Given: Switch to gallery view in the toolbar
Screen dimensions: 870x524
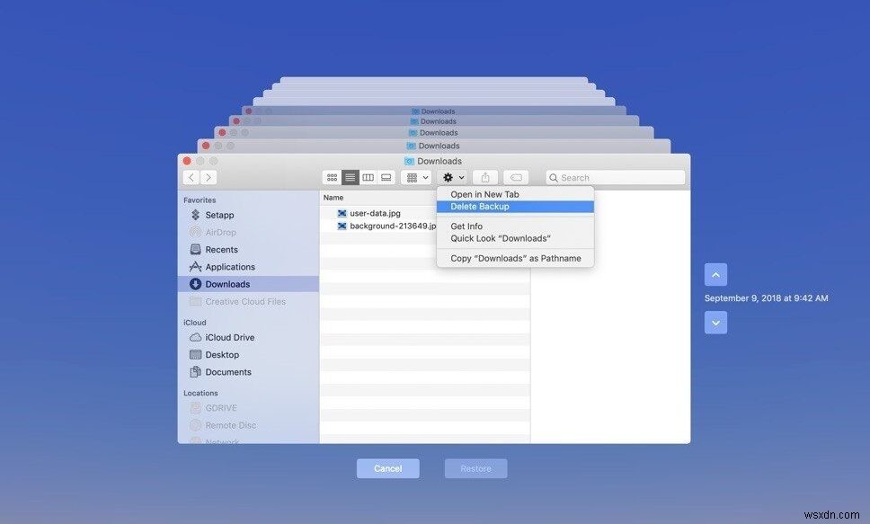Looking at the screenshot, I should pos(386,177).
